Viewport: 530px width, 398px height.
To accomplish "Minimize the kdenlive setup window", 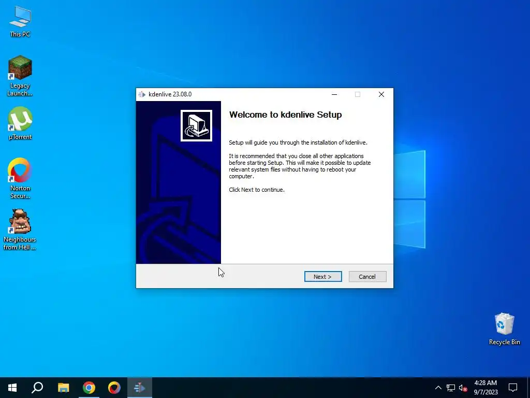I will 334,94.
